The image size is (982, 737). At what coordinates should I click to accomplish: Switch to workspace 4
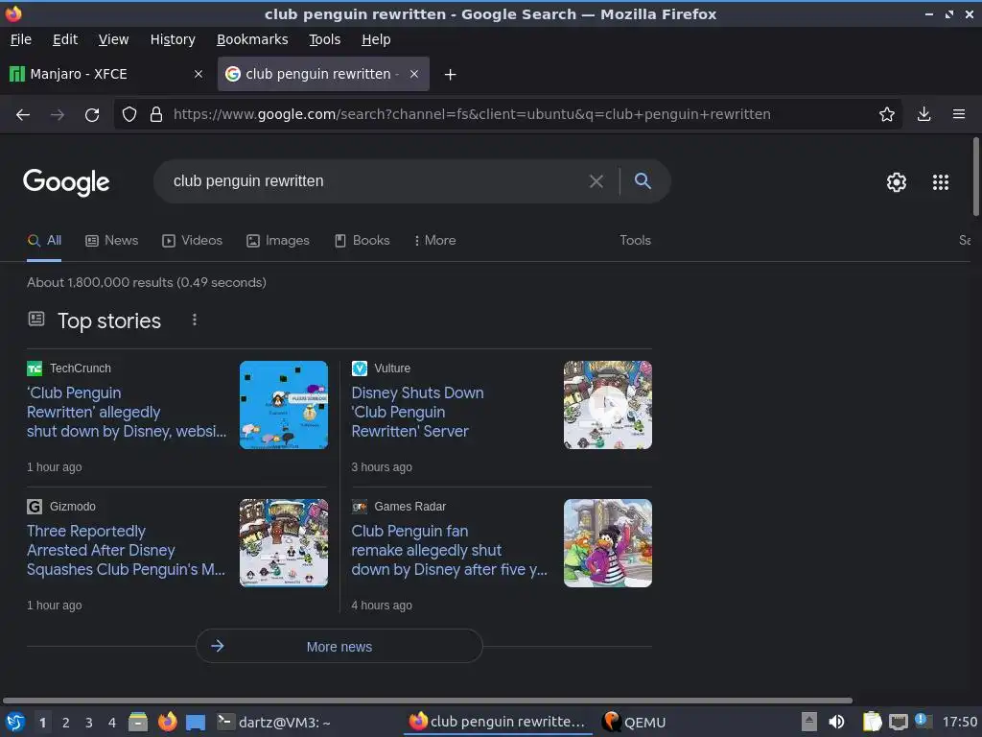(x=112, y=723)
